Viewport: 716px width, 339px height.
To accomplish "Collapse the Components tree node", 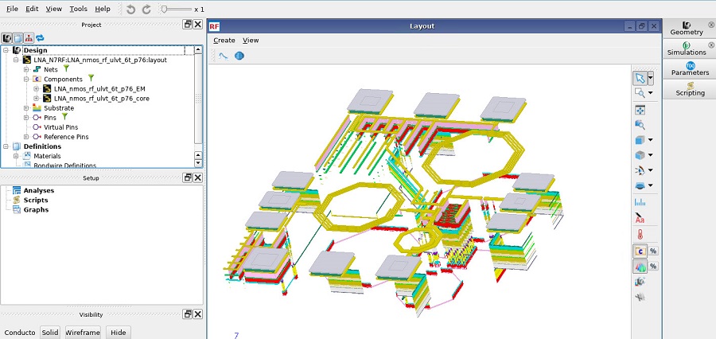I will 26,80.
